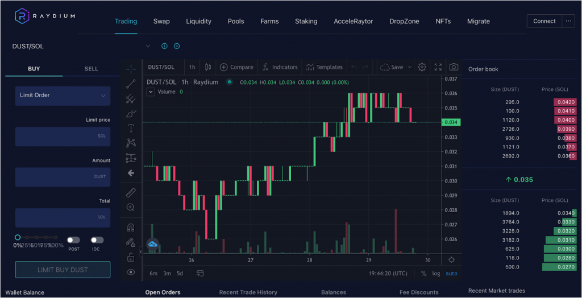Select the pattern drawing tool
Image resolution: width=582 pixels, height=298 pixels.
(x=131, y=143)
